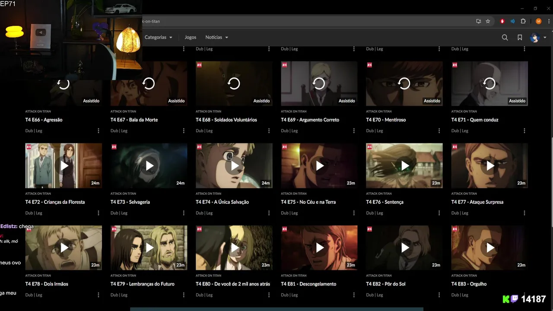The width and height of the screenshot is (553, 311).
Task: Replay episode E71 Quem conduz
Action: pos(489,83)
